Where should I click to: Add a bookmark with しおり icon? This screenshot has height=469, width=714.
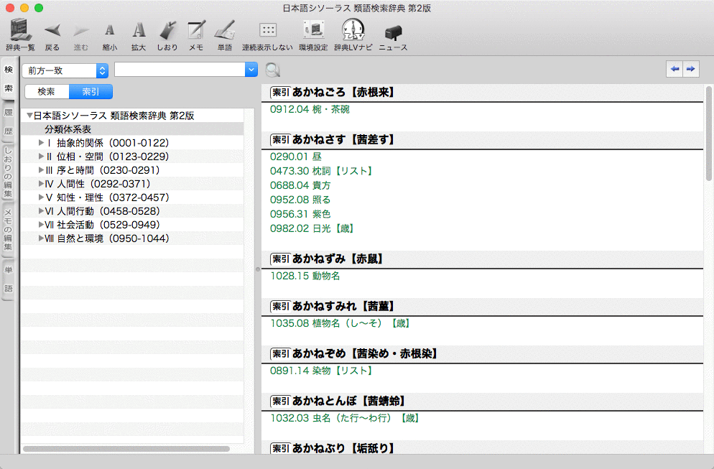167,35
